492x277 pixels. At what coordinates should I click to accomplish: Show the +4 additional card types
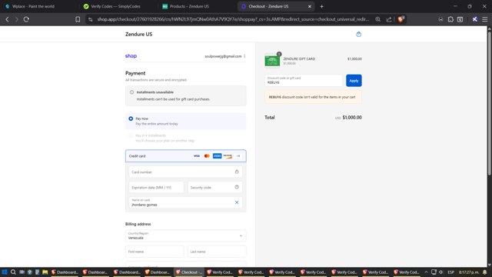click(238, 155)
